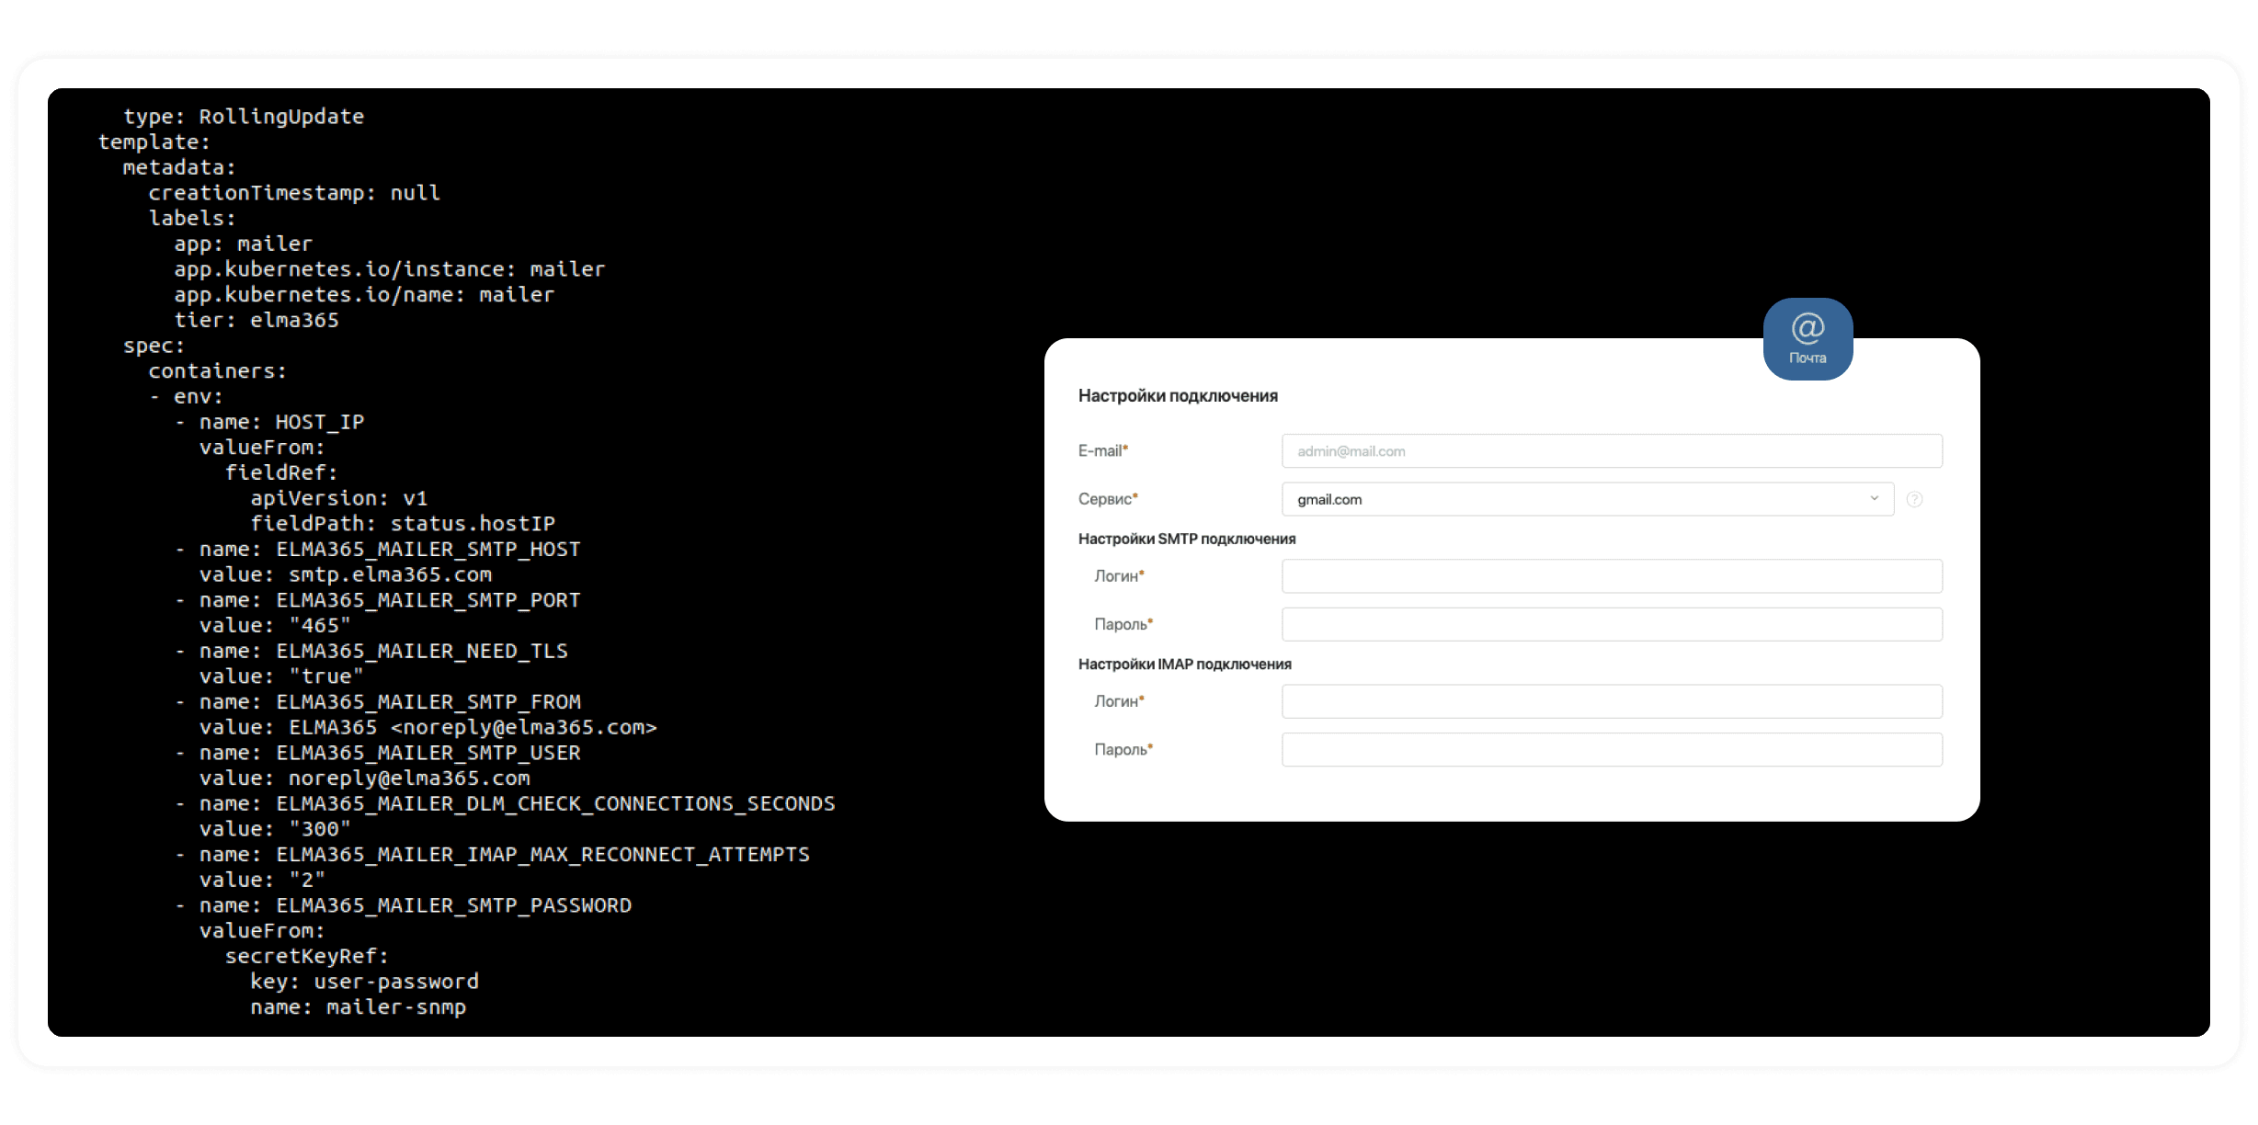Image resolution: width=2258 pixels, height=1125 pixels.
Task: Click the Настройки подключения heading
Action: 1178,396
